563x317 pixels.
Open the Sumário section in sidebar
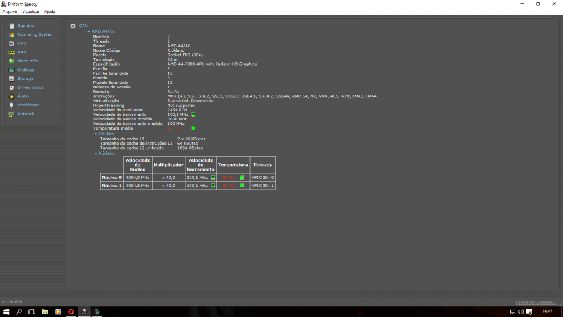coord(25,26)
